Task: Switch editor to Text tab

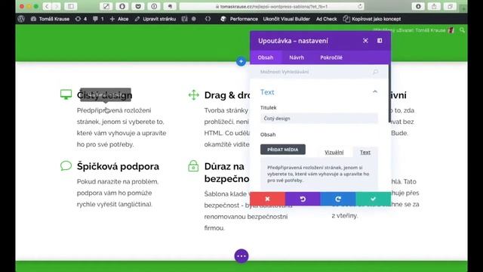Action: 365,152
